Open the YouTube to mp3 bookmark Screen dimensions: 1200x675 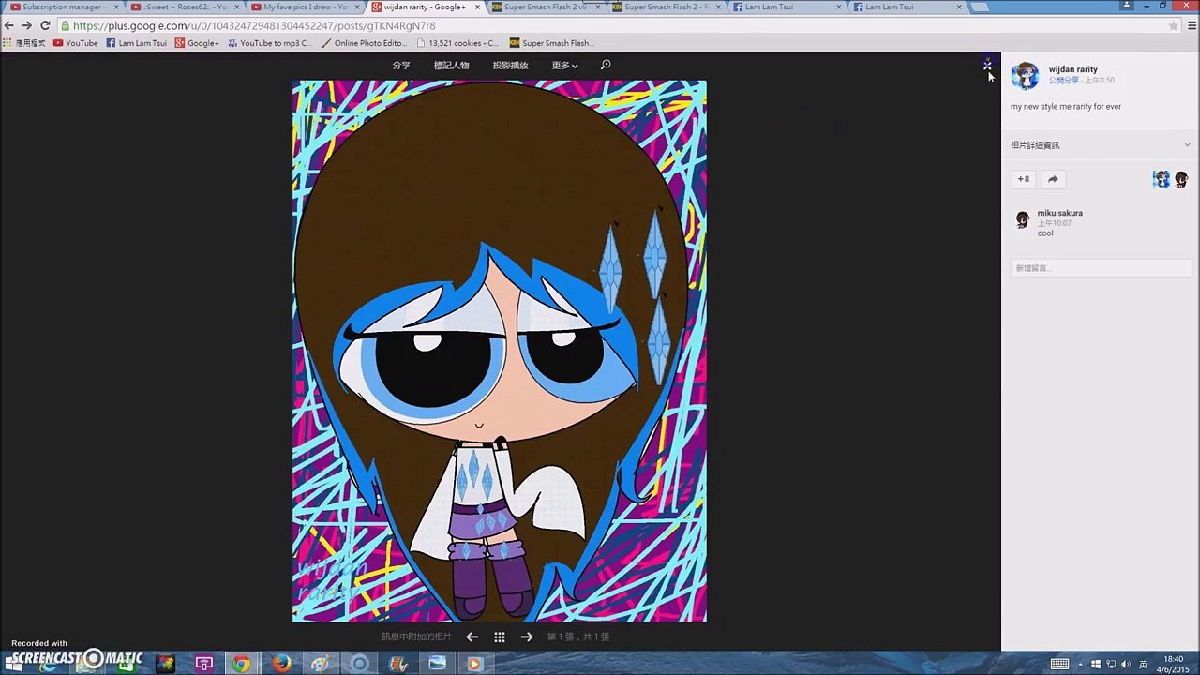[271, 43]
